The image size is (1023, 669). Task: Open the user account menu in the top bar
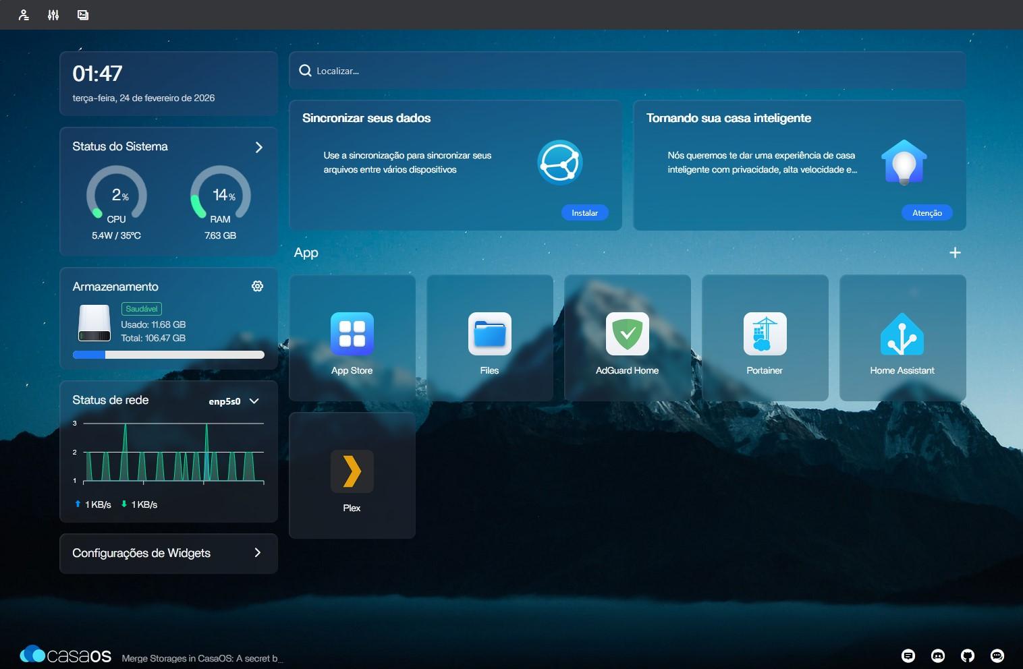24,15
